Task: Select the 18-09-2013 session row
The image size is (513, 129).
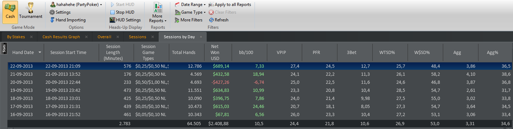Action: 260,98
